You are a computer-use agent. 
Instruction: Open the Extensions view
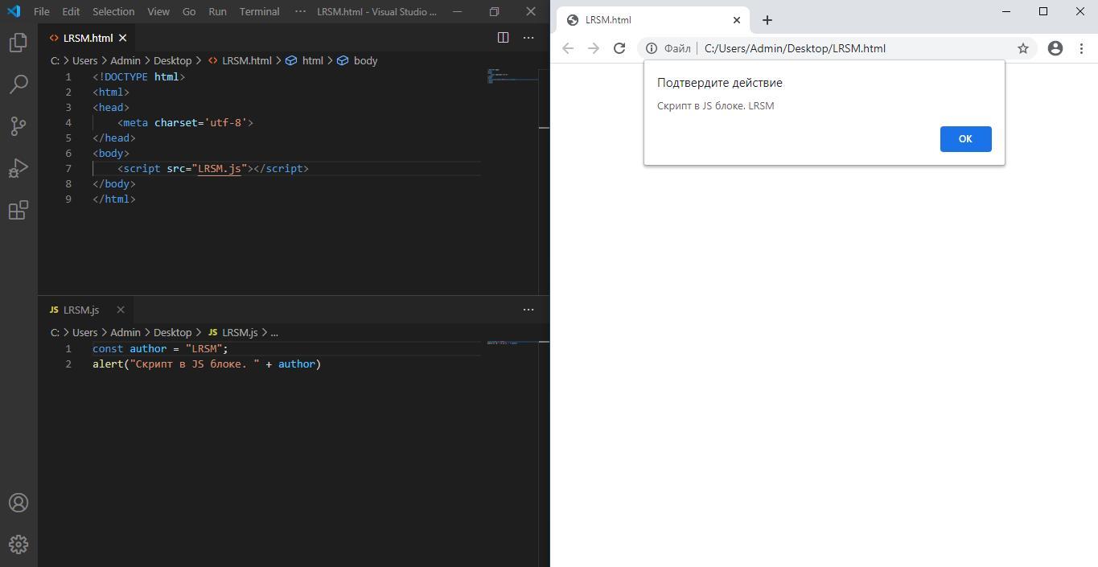(18, 210)
